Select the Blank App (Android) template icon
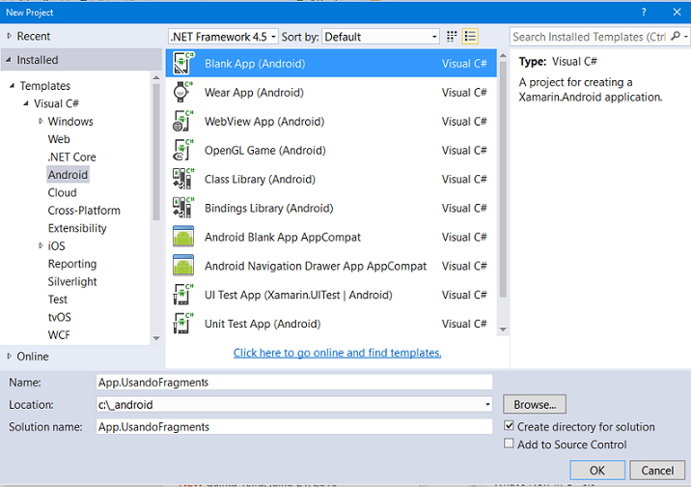The height and width of the screenshot is (487, 691). (x=183, y=63)
